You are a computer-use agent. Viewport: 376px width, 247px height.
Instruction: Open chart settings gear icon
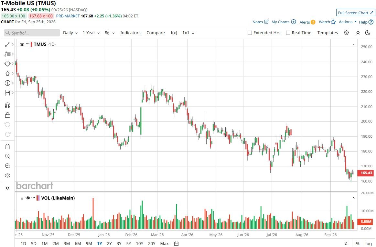point(346,33)
